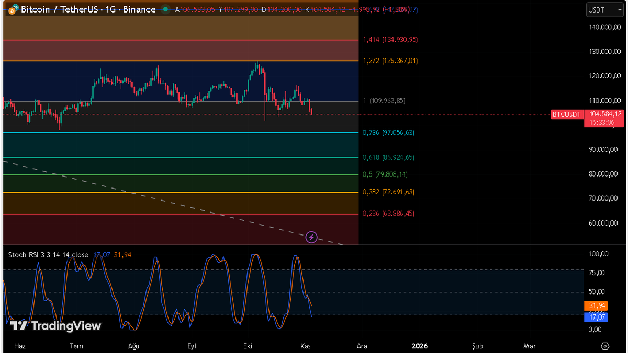Click the BTCUSDT price line label
The image size is (628, 353).
[x=567, y=114]
